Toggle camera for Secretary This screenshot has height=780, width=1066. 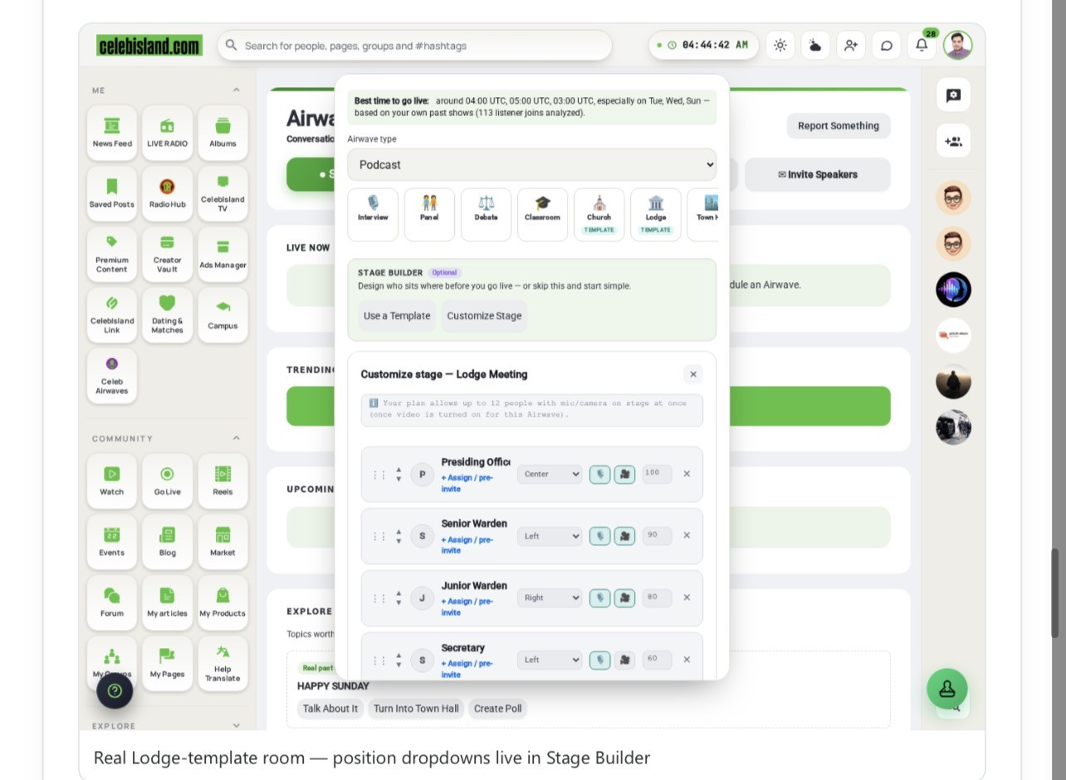pyautogui.click(x=624, y=660)
